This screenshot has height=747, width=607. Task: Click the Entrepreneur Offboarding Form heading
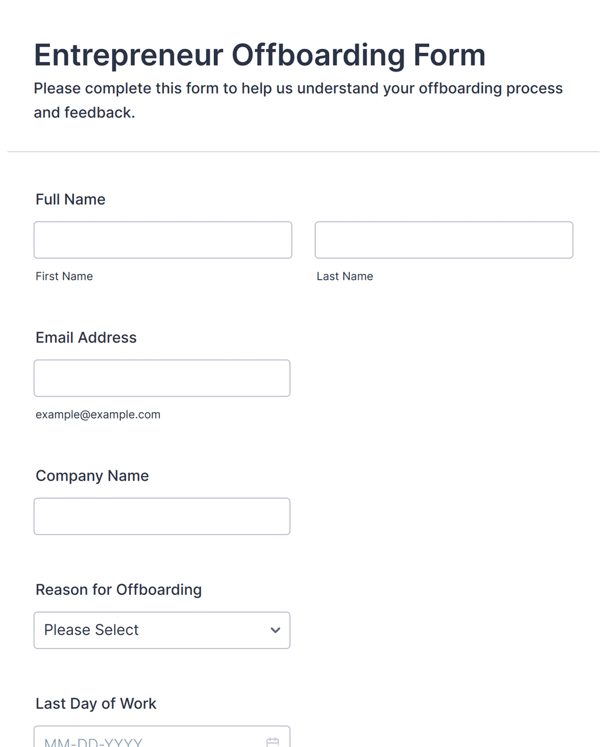(x=259, y=55)
